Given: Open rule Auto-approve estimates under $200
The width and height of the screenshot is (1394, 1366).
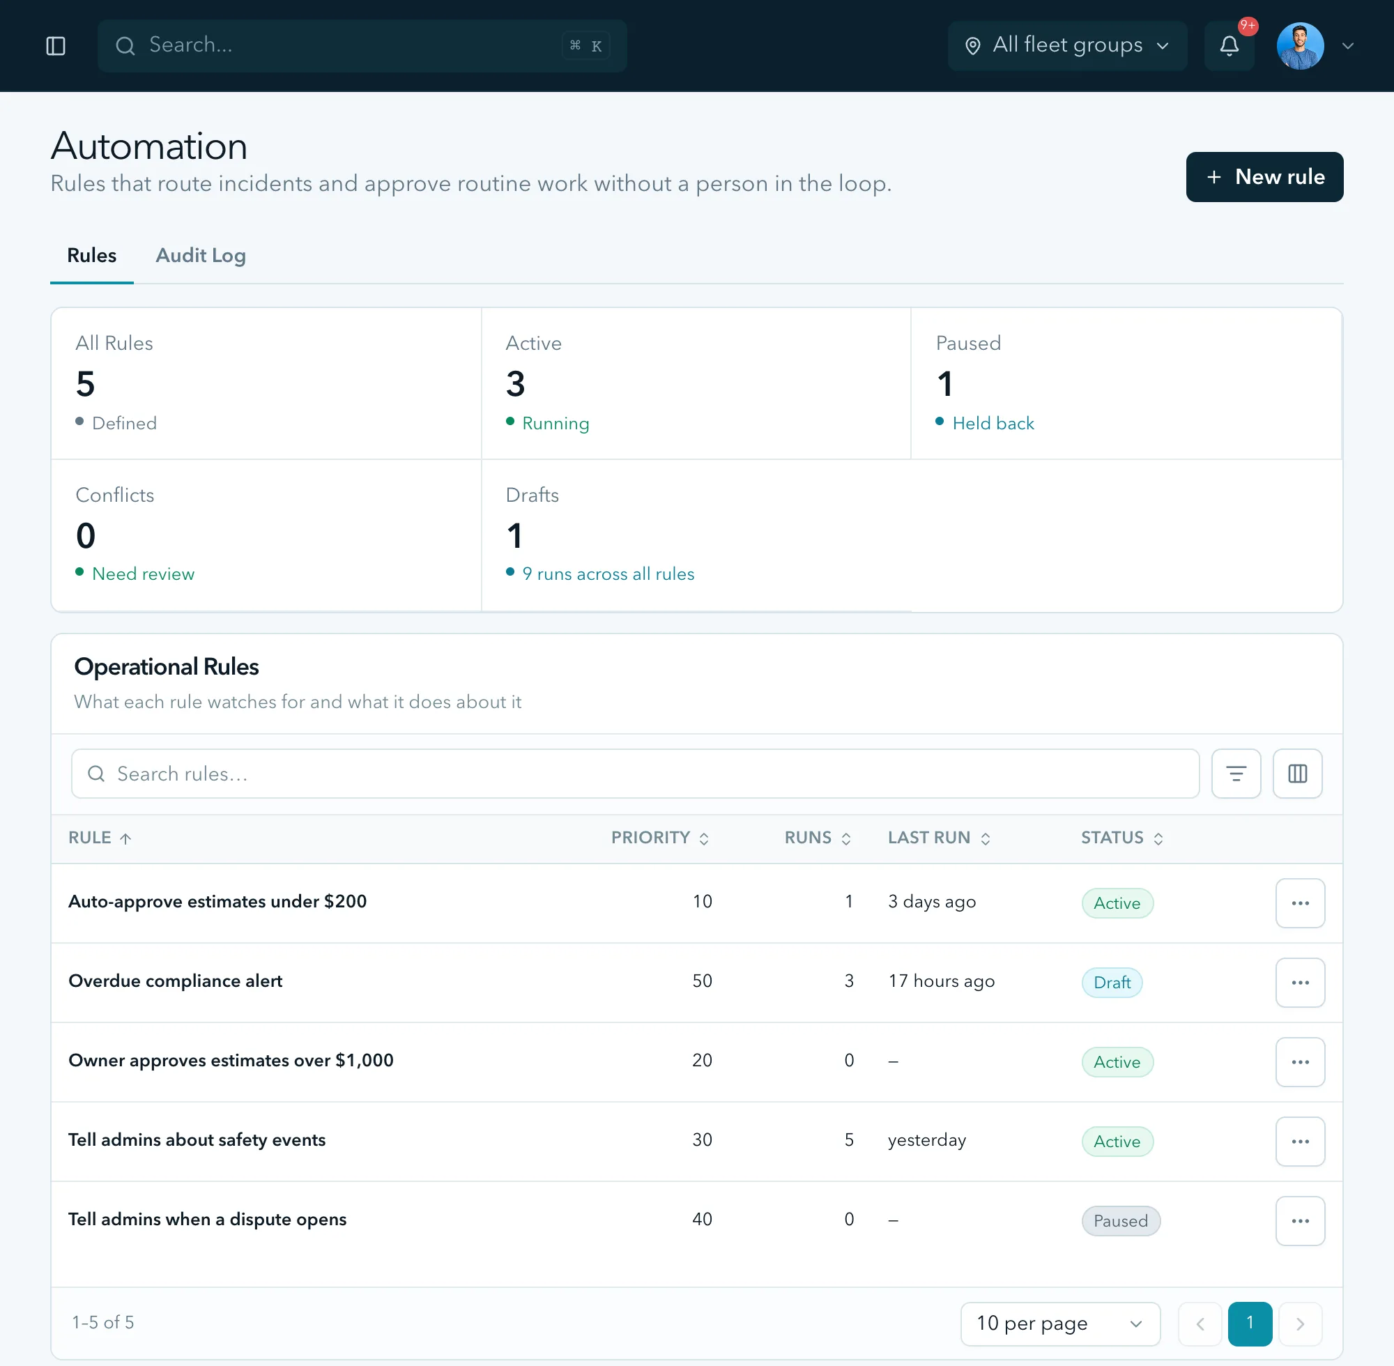Looking at the screenshot, I should [x=217, y=902].
